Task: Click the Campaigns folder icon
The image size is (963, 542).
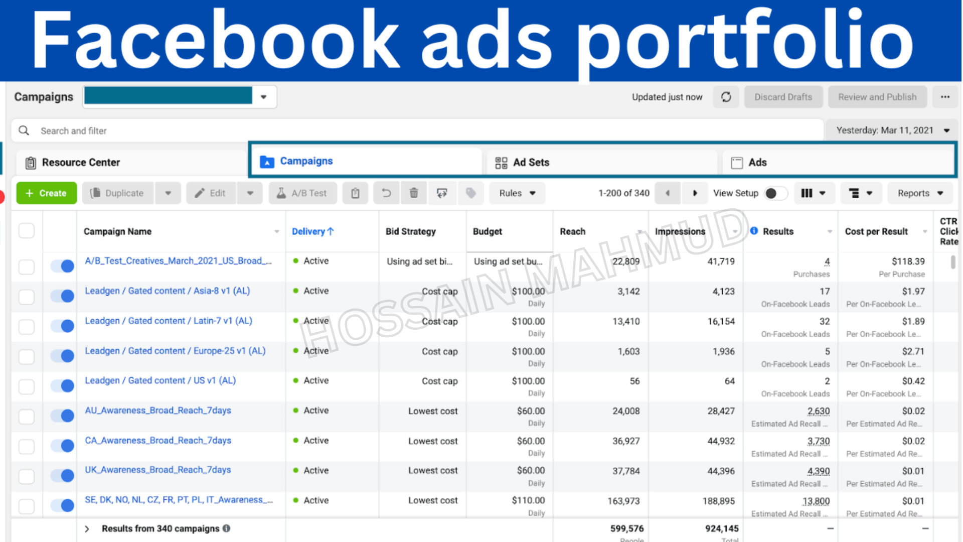Action: click(x=267, y=162)
